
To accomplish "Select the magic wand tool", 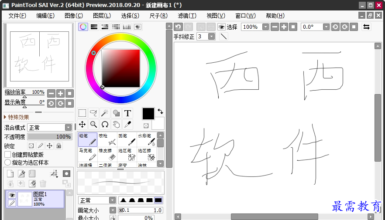I will 105,113.
